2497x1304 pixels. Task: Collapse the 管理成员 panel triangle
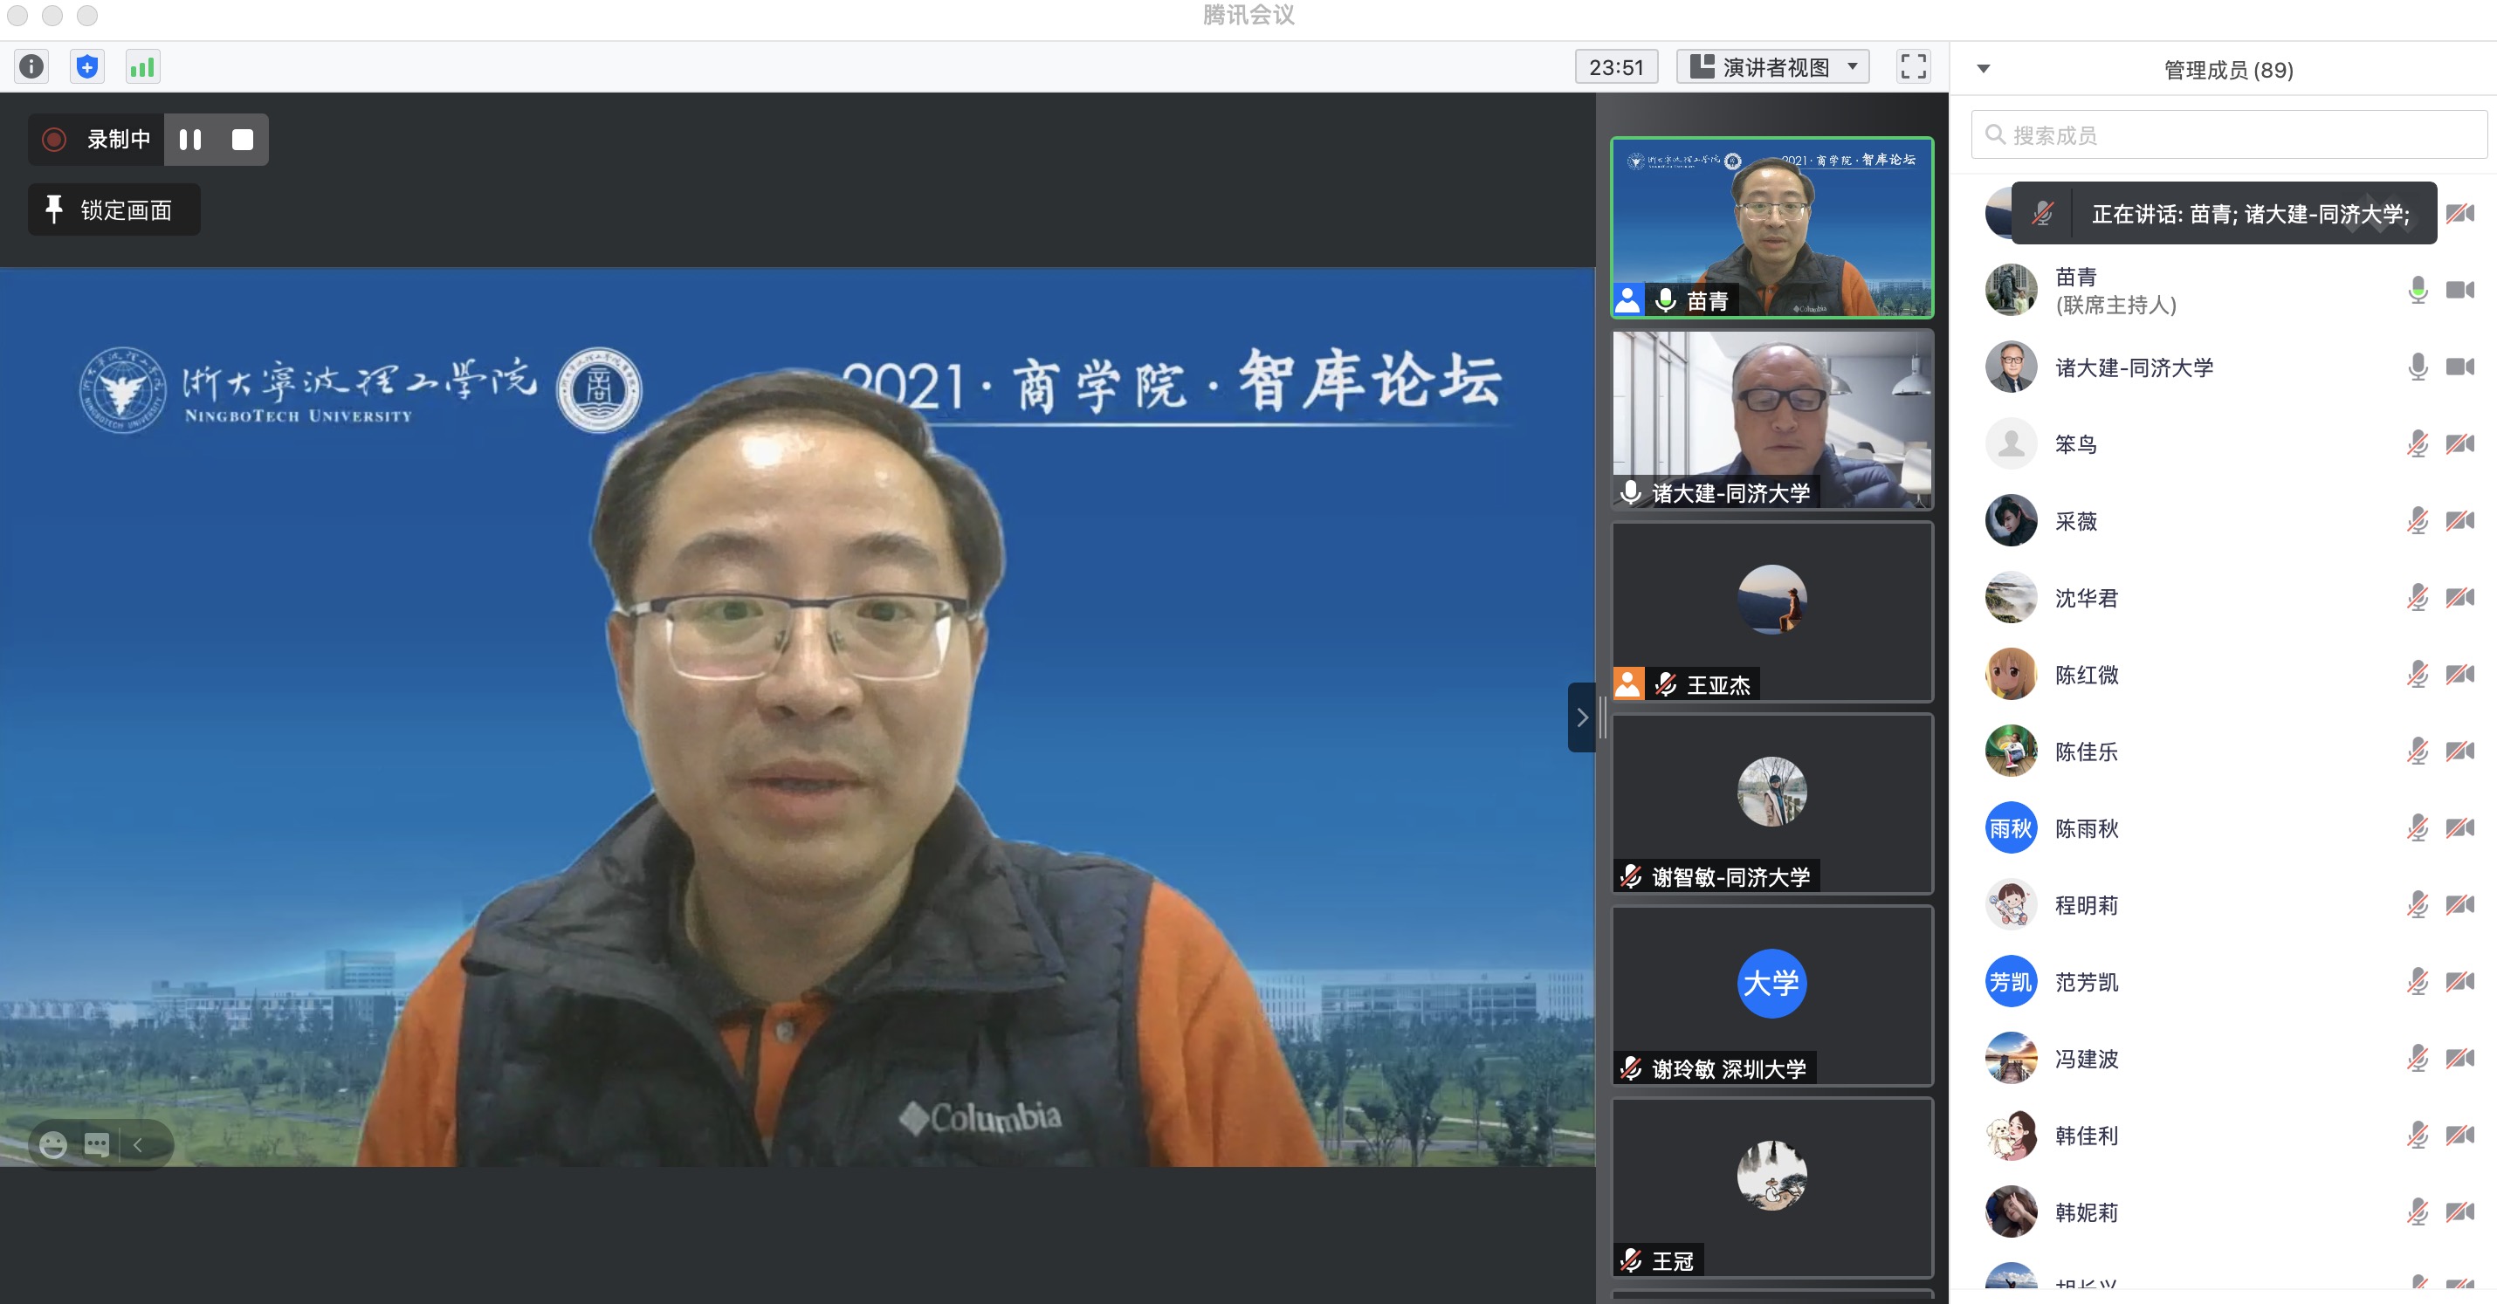click(x=1984, y=69)
